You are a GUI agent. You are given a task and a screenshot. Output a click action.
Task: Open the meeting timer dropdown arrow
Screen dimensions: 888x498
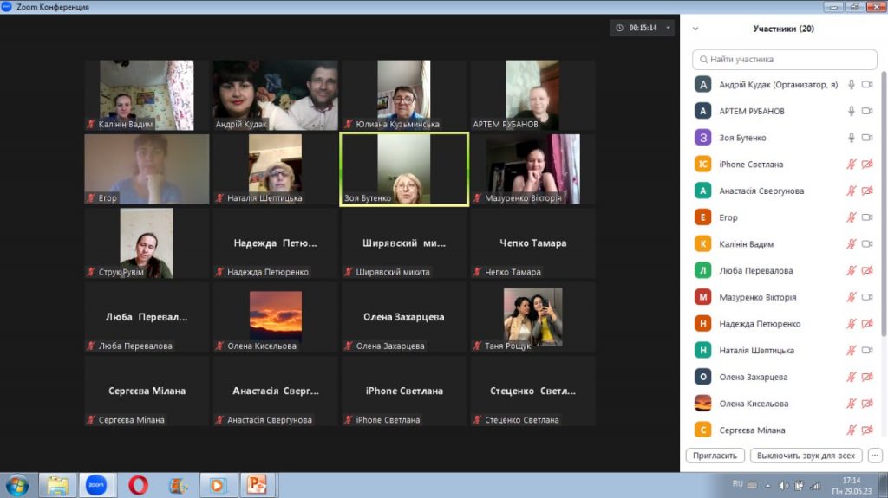pyautogui.click(x=669, y=28)
